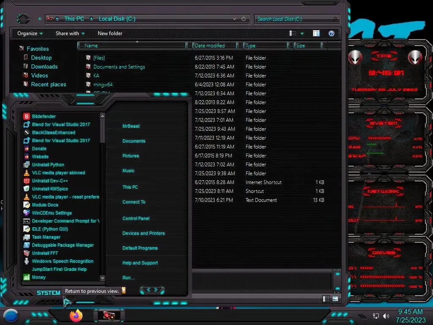433x325 pixels.
Task: Select Documents and Settings folder
Action: (204, 66)
